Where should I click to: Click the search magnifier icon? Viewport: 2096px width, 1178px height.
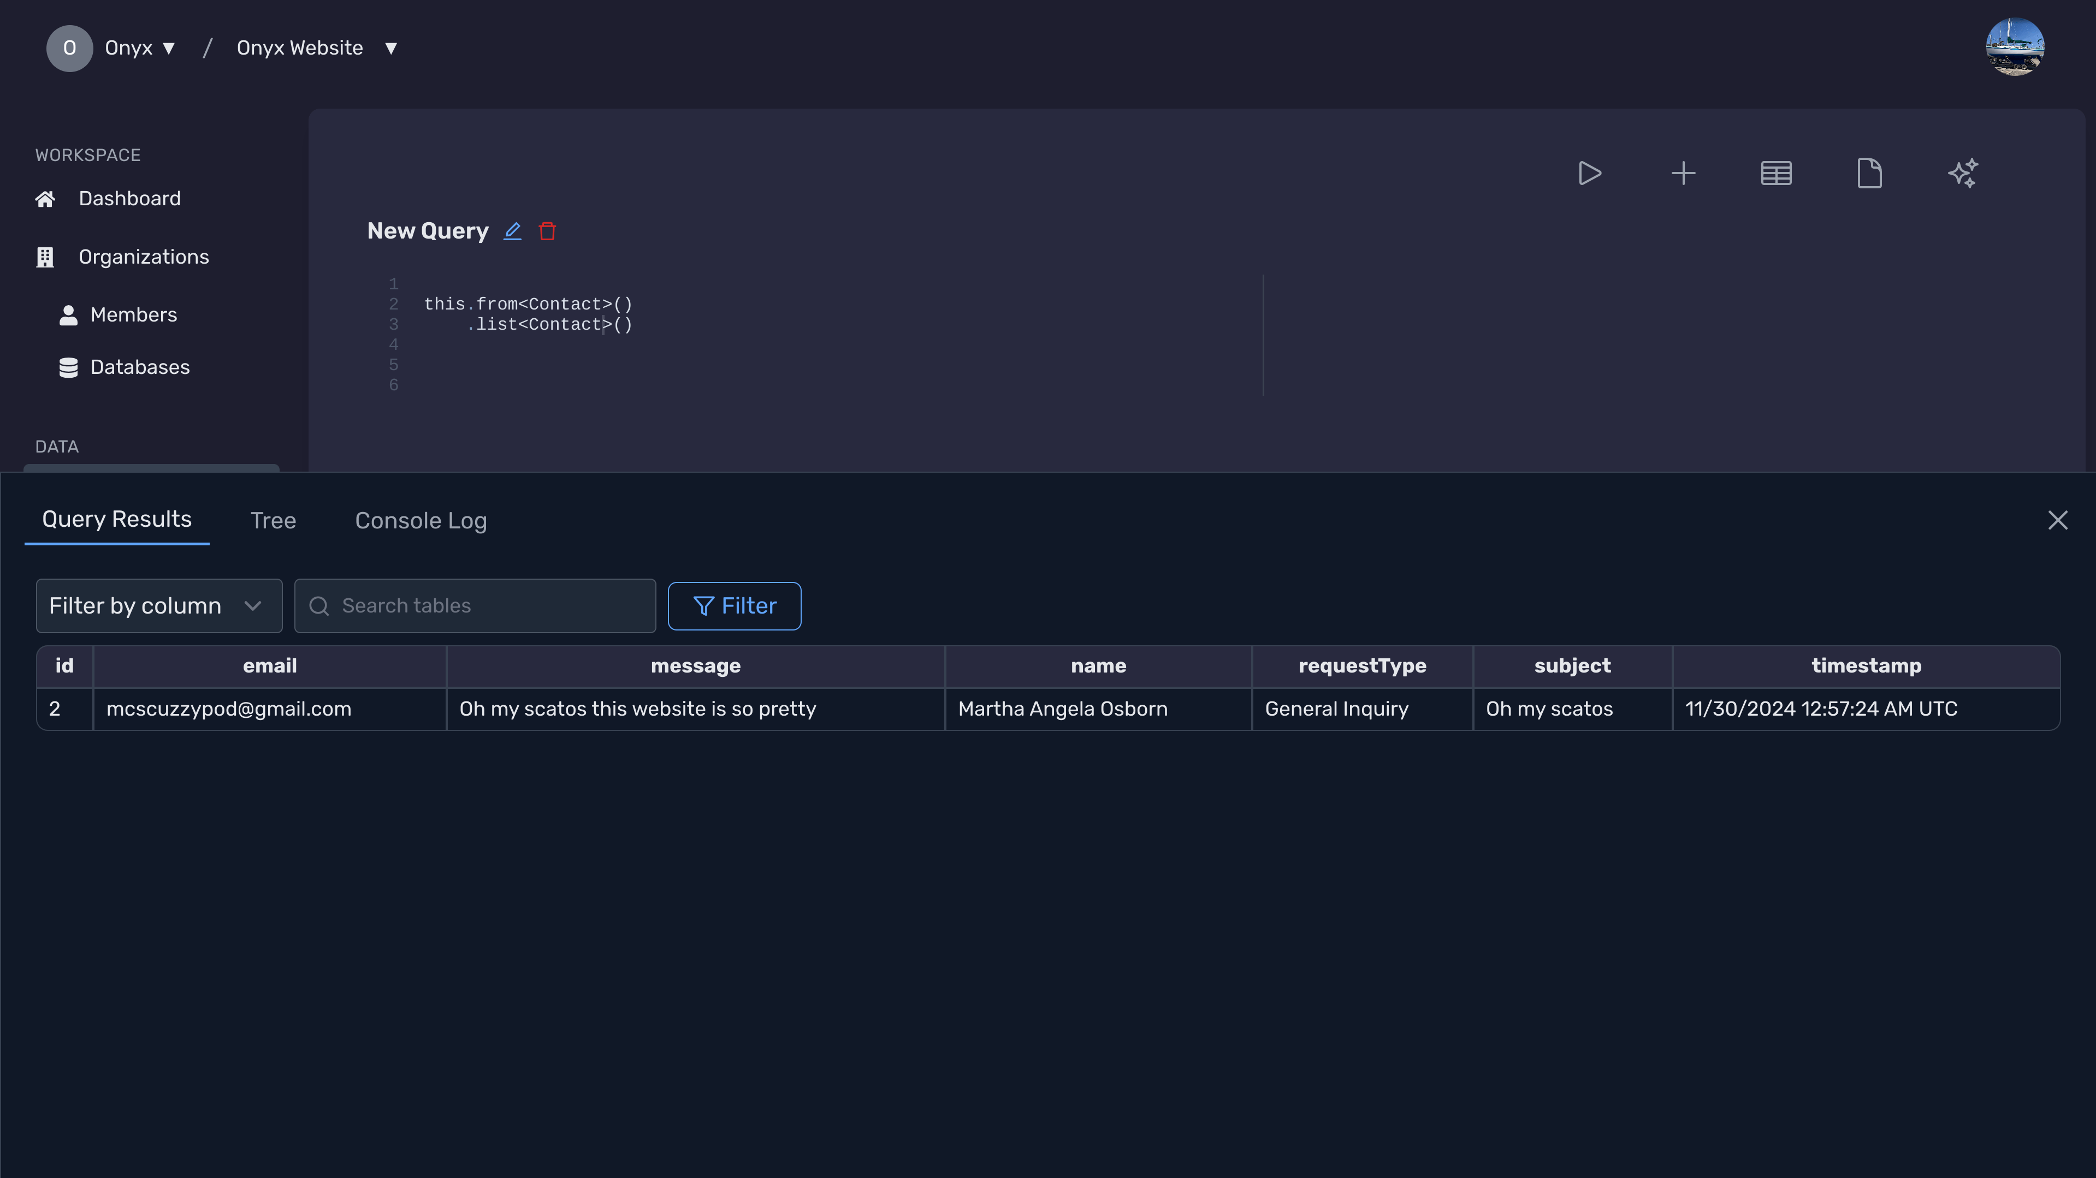[319, 606]
